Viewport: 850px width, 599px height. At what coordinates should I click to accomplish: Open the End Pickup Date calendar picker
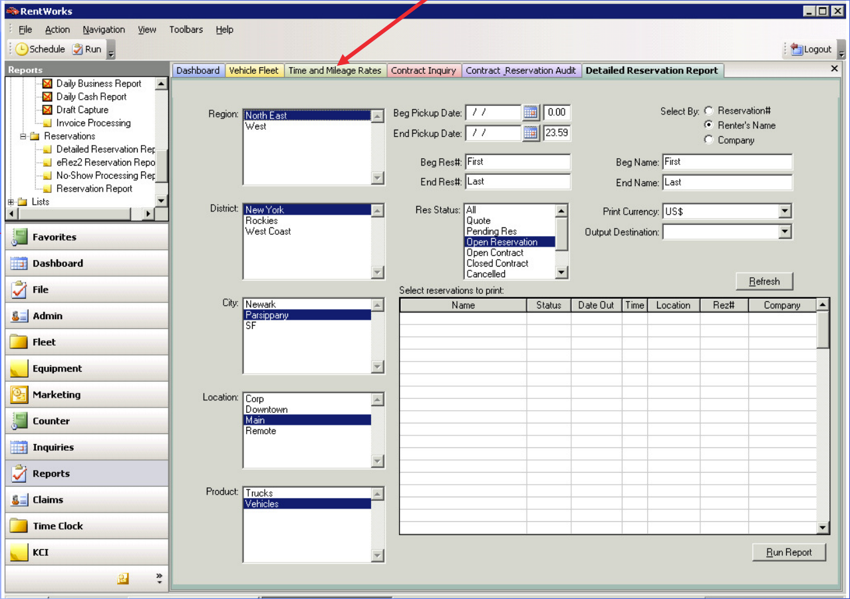pos(530,133)
